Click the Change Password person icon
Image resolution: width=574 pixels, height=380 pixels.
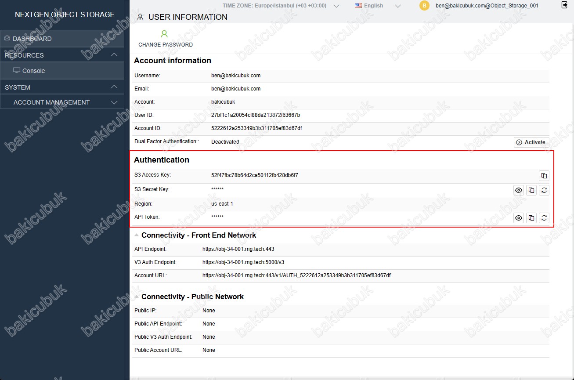pyautogui.click(x=164, y=34)
